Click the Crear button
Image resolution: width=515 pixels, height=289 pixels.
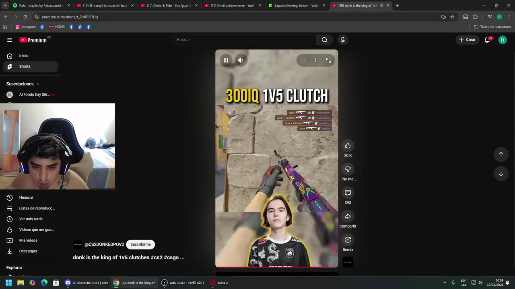coord(467,40)
